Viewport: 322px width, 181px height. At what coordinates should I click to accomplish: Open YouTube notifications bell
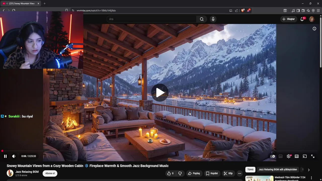302,19
